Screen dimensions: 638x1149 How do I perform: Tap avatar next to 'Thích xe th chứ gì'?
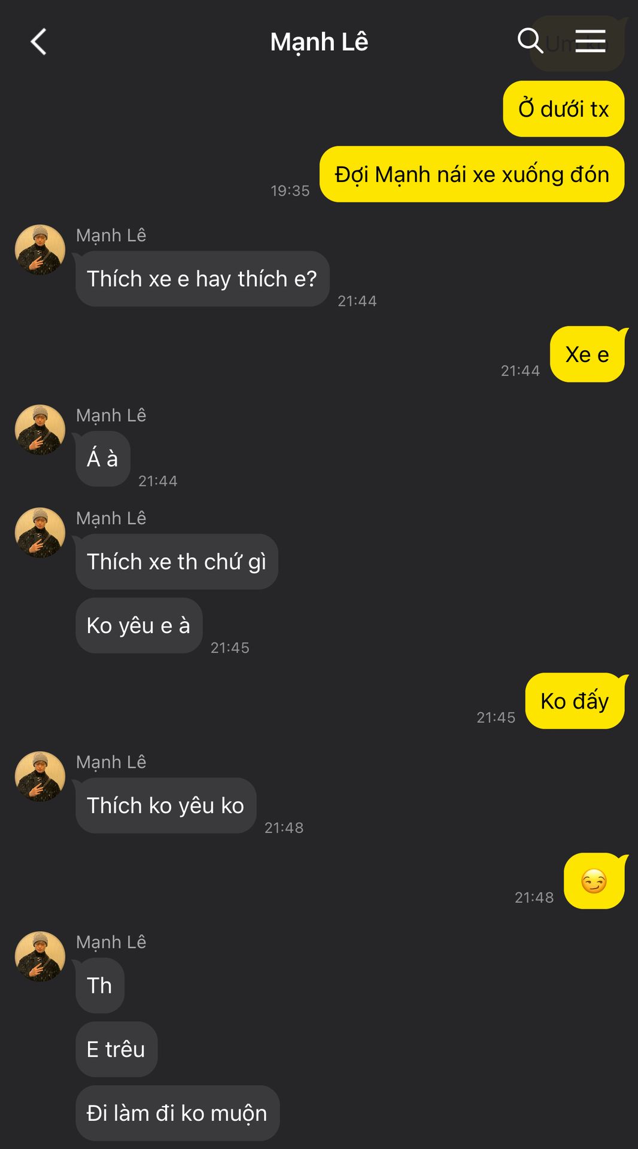click(x=40, y=533)
